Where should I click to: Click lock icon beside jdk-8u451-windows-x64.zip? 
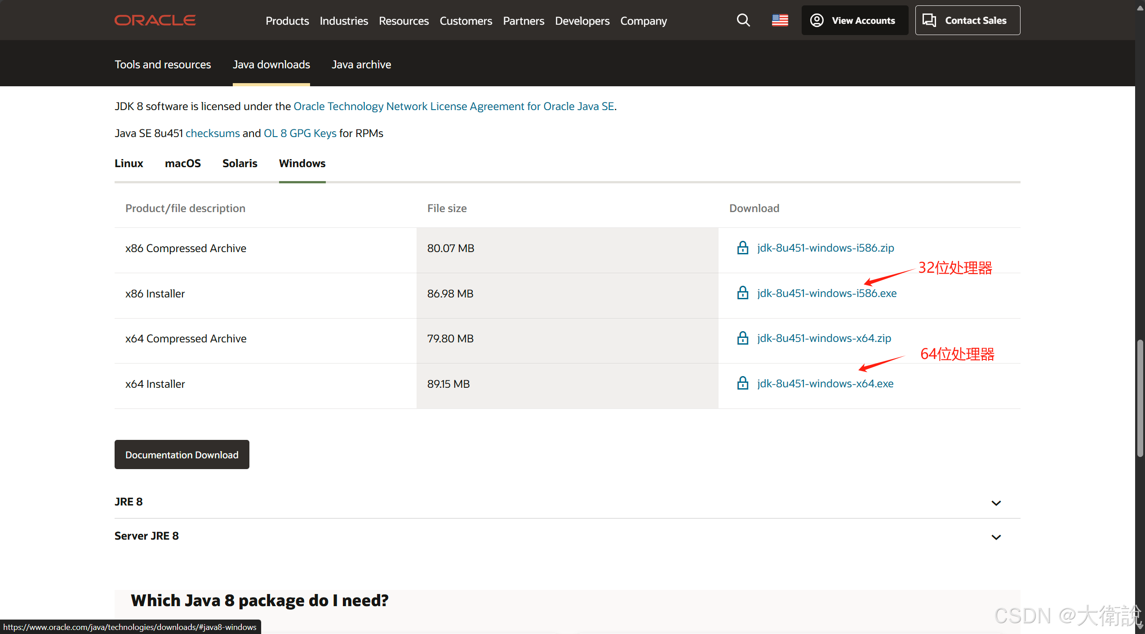tap(743, 338)
